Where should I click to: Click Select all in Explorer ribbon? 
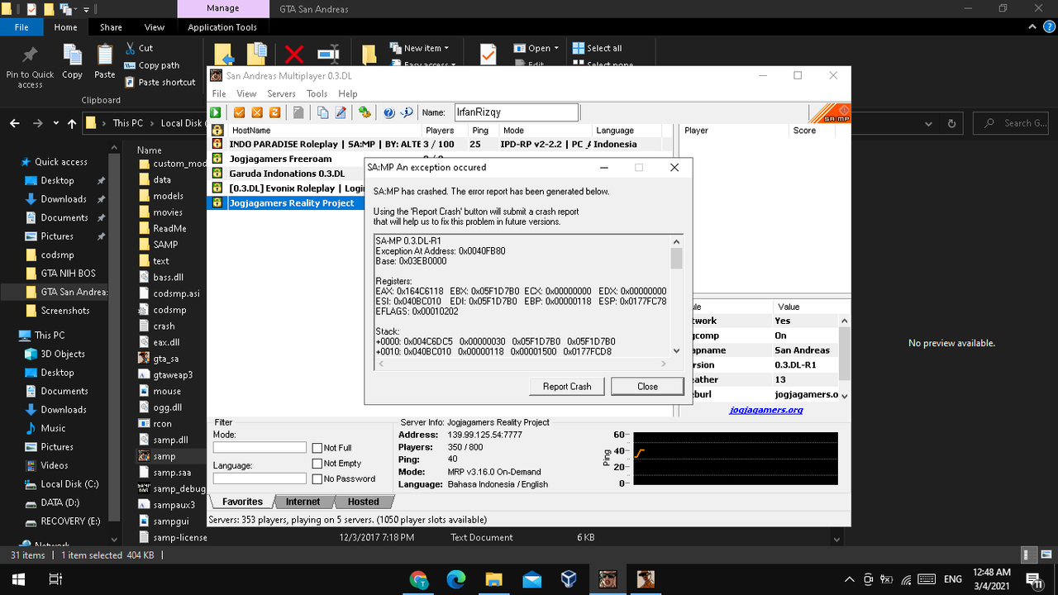pyautogui.click(x=597, y=48)
